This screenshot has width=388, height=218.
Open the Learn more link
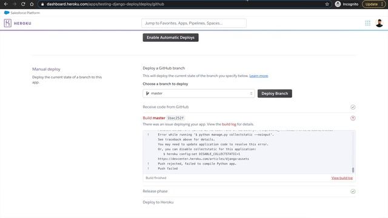(x=259, y=76)
